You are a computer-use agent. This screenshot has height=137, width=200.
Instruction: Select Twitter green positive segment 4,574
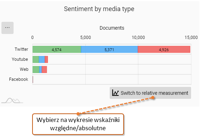(x=57, y=49)
